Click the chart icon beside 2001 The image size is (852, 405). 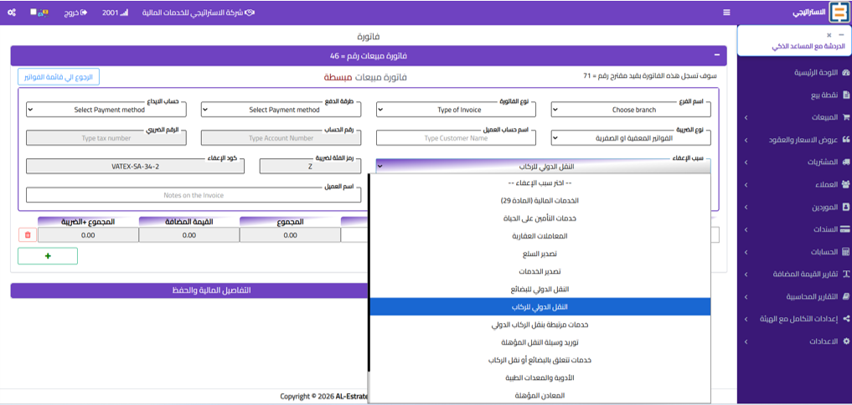(124, 12)
